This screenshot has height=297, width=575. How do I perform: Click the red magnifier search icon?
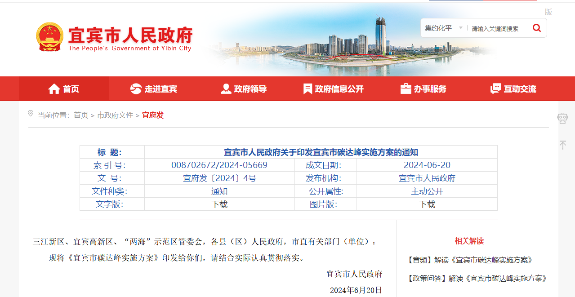coord(536,28)
